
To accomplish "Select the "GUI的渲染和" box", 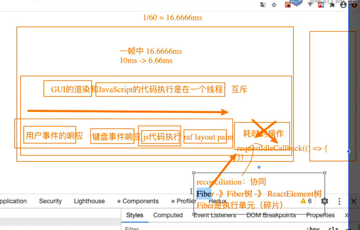I will (68, 88).
